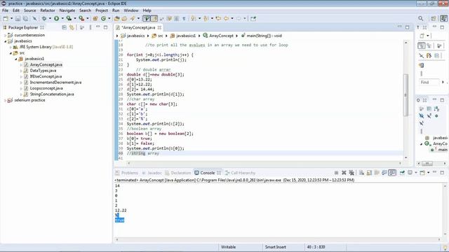This screenshot has height=252, width=449.
Task: Click the Back navigation arrow icon
Action: (226, 19)
